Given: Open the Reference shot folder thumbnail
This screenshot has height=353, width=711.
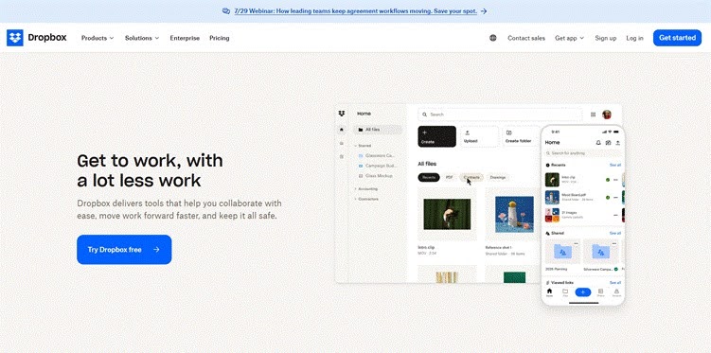Looking at the screenshot, I should click(x=513, y=214).
